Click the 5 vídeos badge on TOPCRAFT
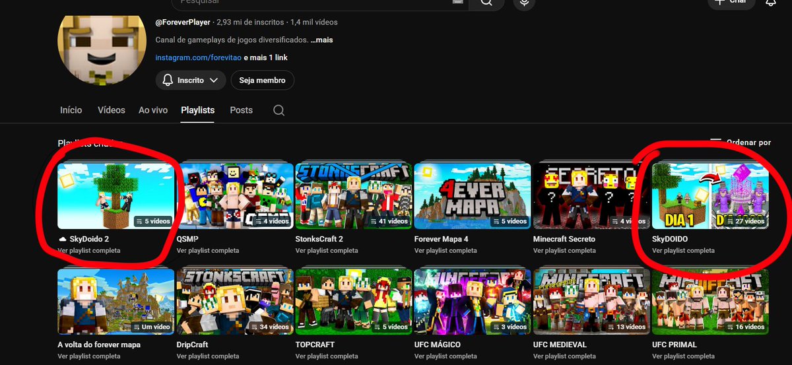This screenshot has width=792, height=365. 390,327
